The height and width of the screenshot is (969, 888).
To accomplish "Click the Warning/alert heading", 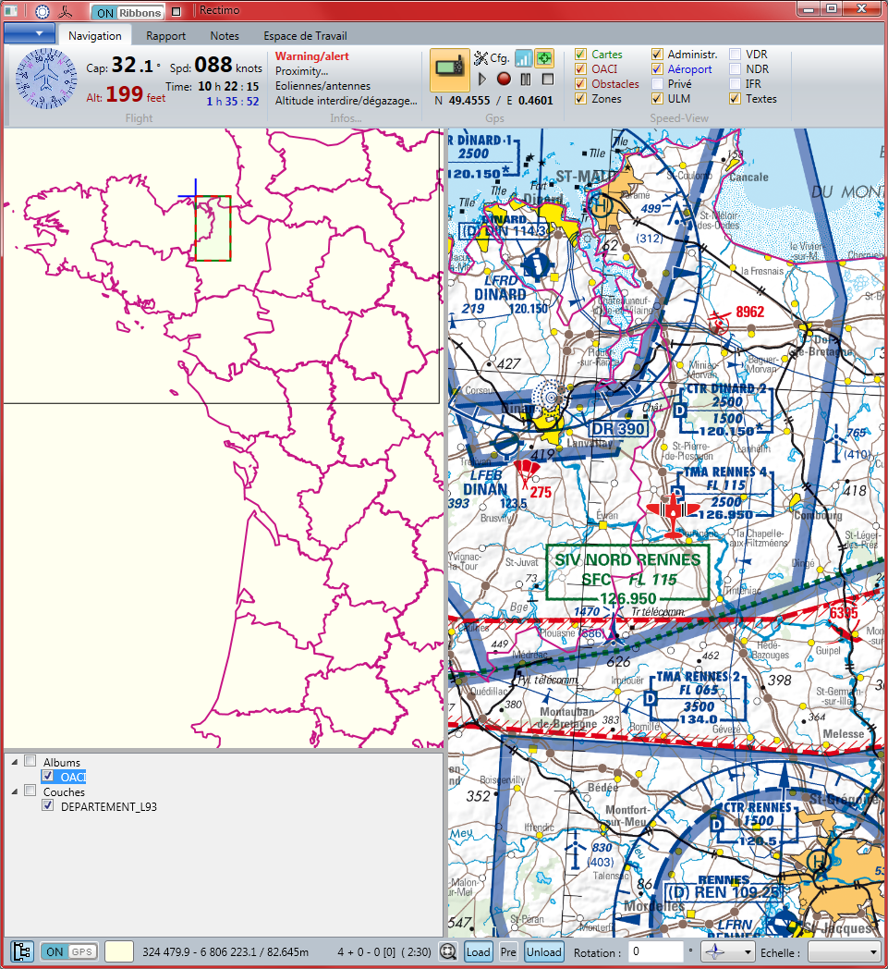I will [x=311, y=56].
